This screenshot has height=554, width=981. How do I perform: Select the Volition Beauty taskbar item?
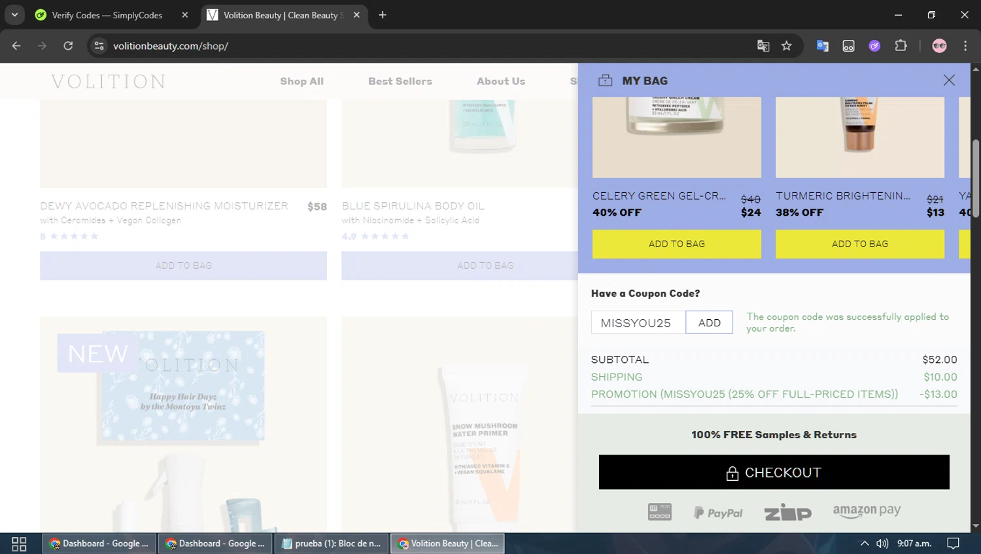[x=448, y=544]
